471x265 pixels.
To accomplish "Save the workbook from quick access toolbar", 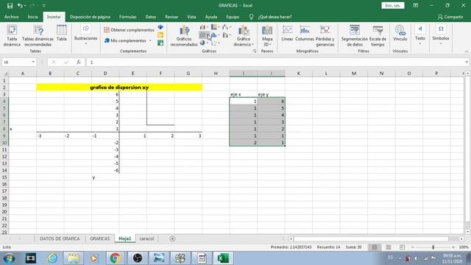I will click(x=10, y=6).
